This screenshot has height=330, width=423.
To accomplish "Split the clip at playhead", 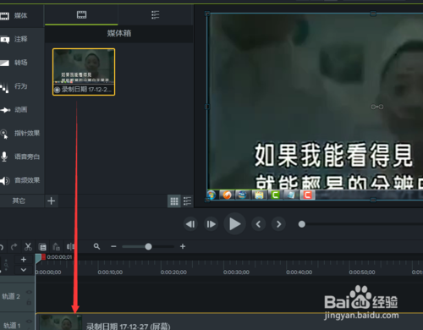I will pos(70,247).
